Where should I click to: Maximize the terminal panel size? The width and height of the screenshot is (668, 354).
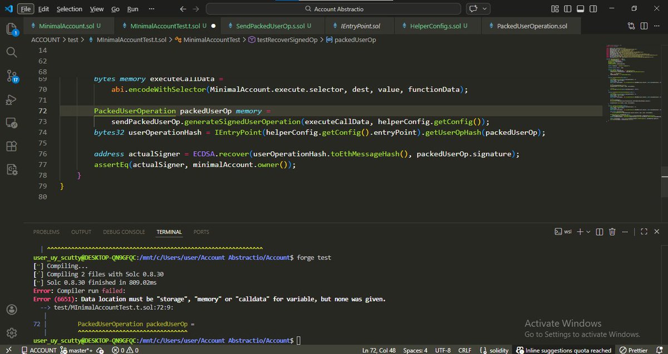pyautogui.click(x=644, y=232)
